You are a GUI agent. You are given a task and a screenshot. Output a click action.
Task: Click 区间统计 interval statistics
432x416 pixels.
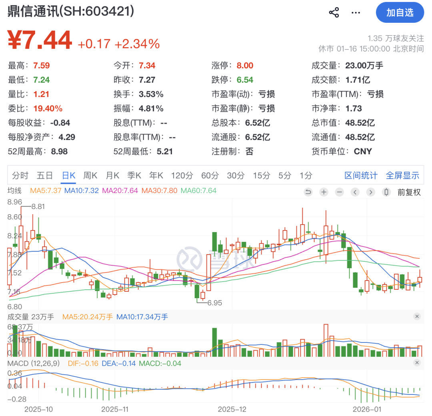coord(361,175)
